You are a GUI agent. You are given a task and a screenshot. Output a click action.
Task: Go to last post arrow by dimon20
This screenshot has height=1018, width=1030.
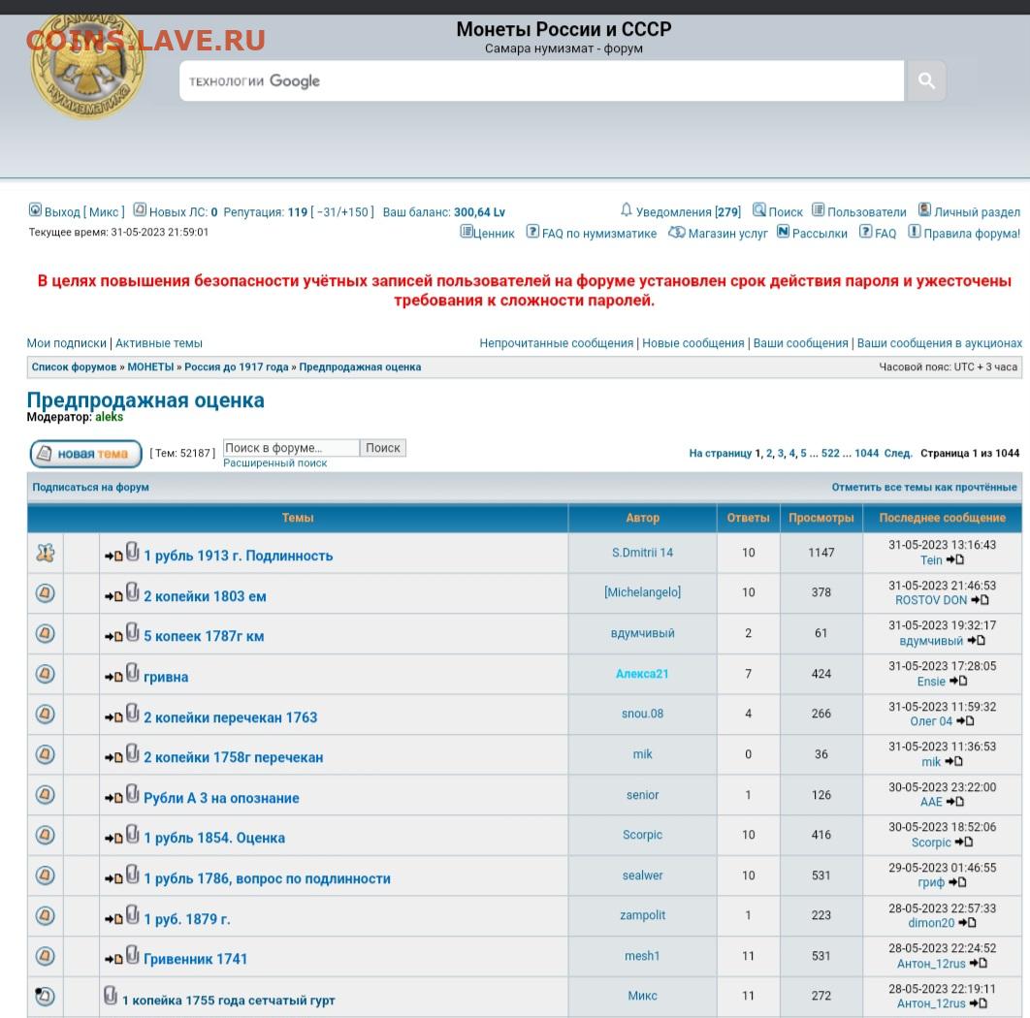[967, 923]
